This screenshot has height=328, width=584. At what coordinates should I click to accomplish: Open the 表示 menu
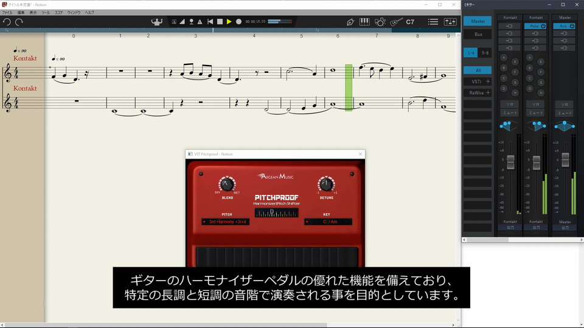33,13
